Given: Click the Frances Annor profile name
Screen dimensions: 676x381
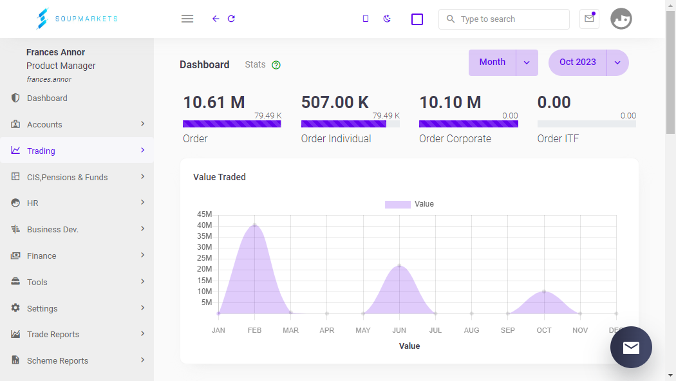Looking at the screenshot, I should 55,52.
